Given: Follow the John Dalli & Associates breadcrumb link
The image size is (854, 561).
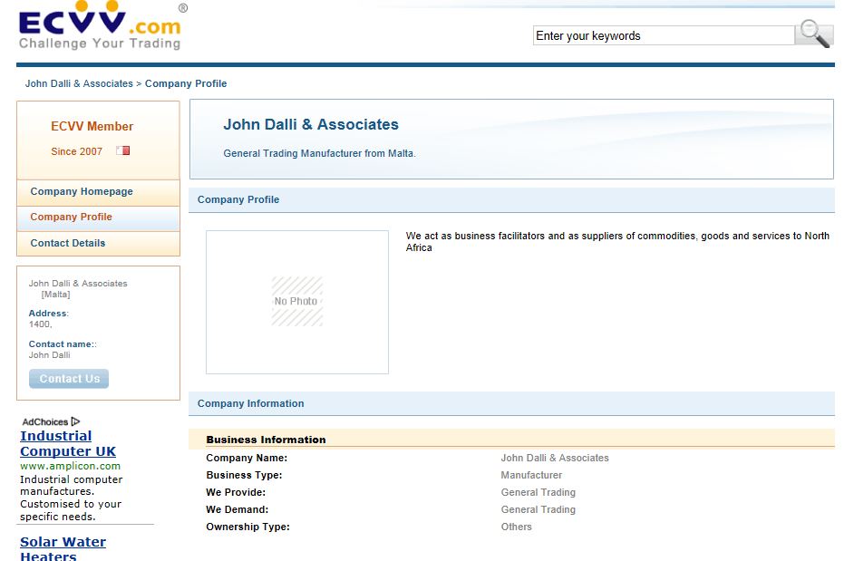Looking at the screenshot, I should pos(79,83).
